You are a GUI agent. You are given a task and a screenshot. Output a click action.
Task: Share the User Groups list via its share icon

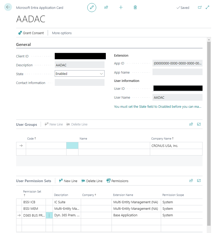tap(191, 124)
